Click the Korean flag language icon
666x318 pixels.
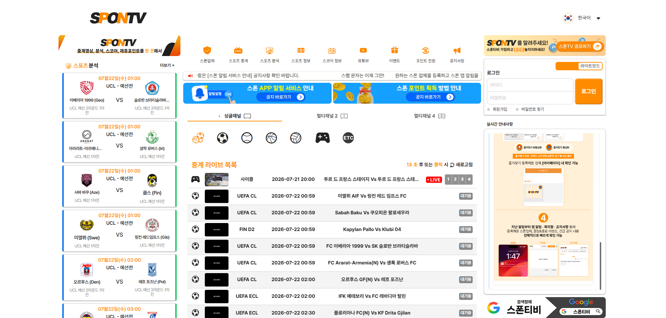[568, 18]
